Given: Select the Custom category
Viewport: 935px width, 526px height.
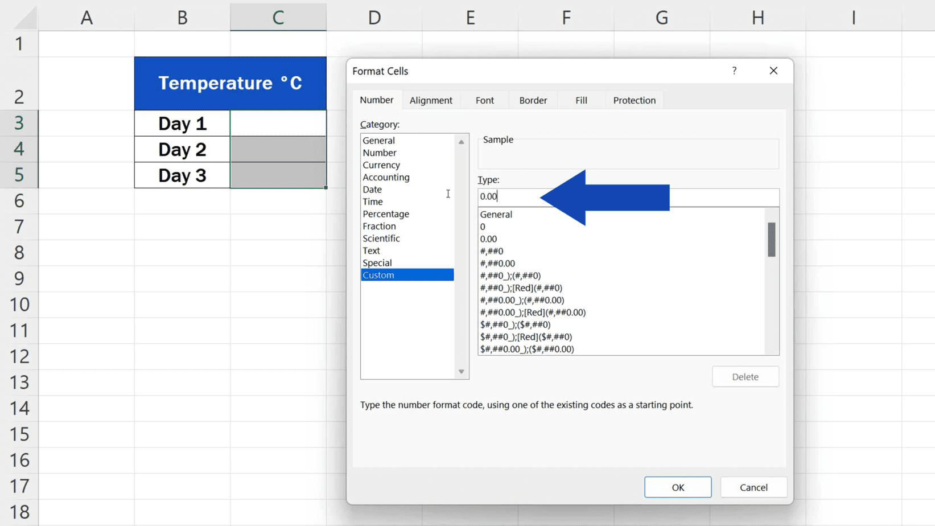Looking at the screenshot, I should tap(378, 274).
